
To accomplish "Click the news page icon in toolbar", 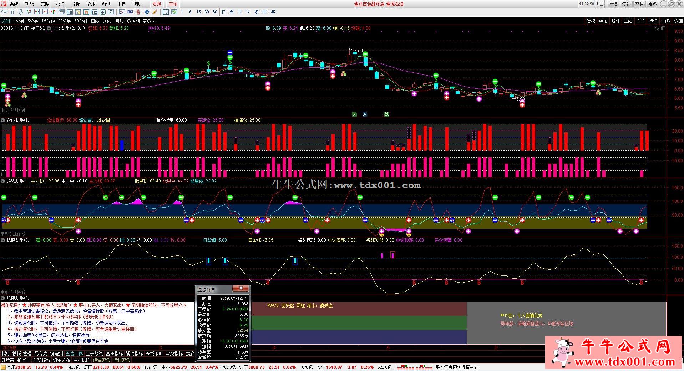I will tap(61, 12).
